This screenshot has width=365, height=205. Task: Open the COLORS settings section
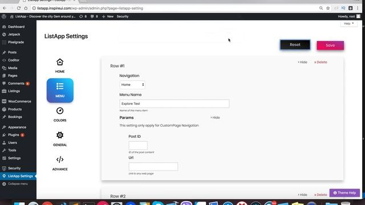click(60, 114)
